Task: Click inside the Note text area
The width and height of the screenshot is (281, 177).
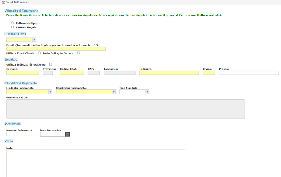Action: [x=96, y=163]
